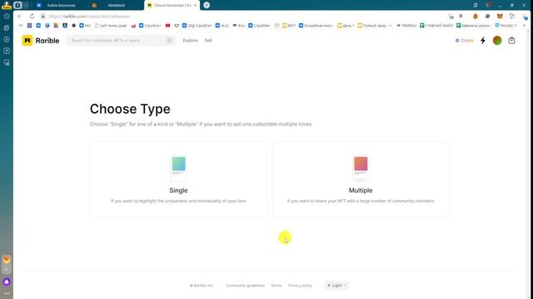Click the Create button in header

coord(465,41)
